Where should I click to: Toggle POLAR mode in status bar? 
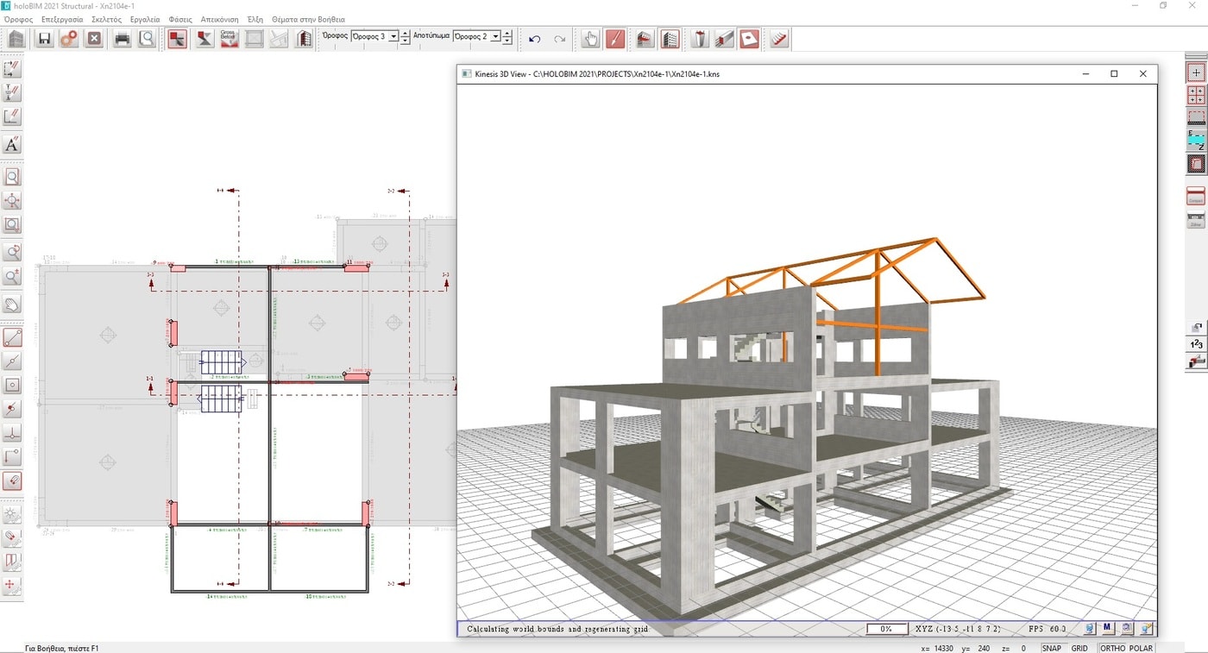[1140, 648]
